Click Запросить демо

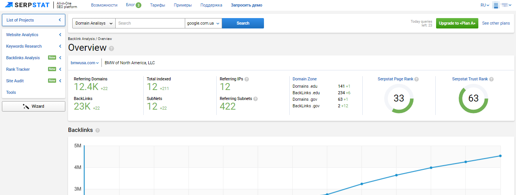click(x=246, y=5)
